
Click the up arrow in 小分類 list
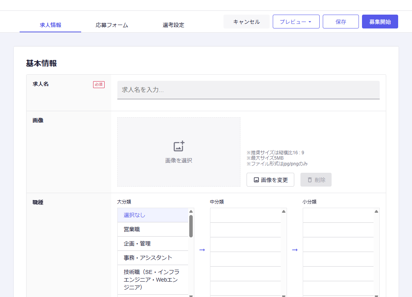[376, 211]
